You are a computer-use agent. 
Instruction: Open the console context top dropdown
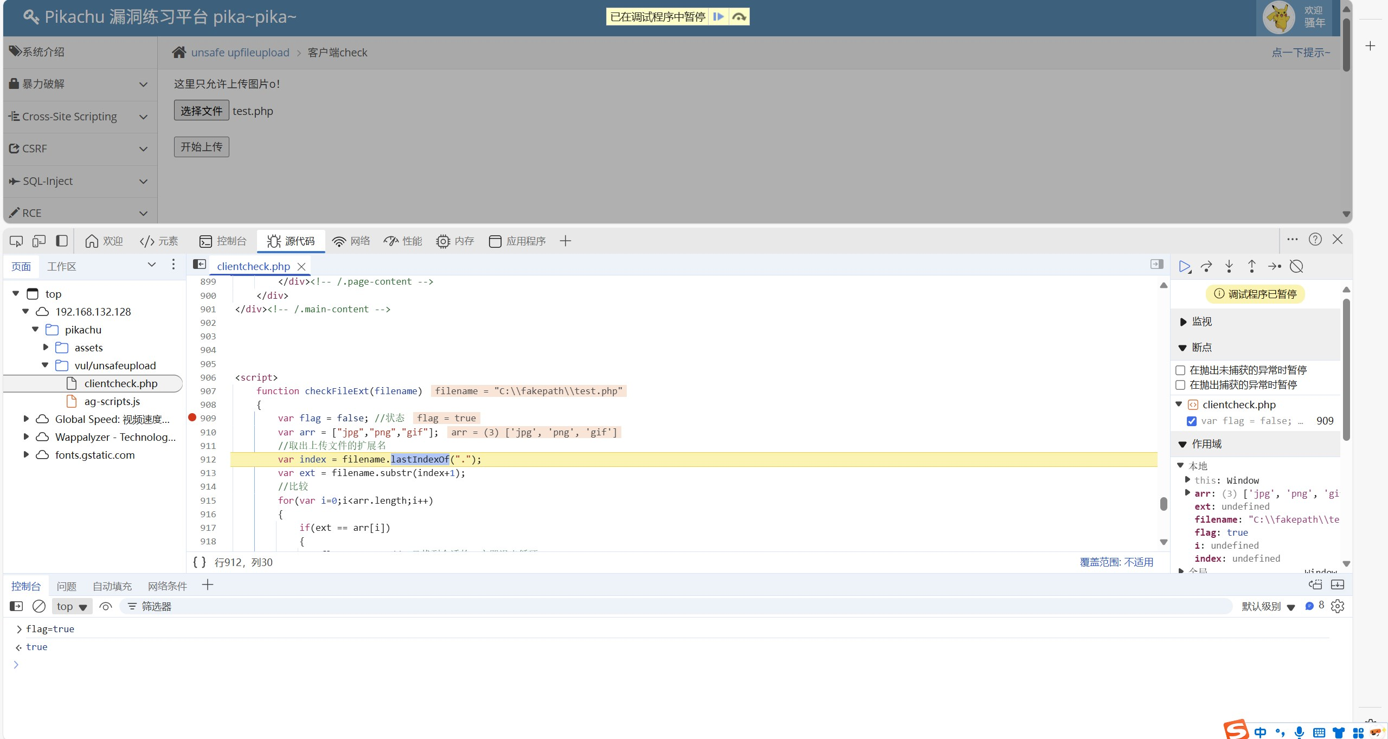tap(72, 606)
